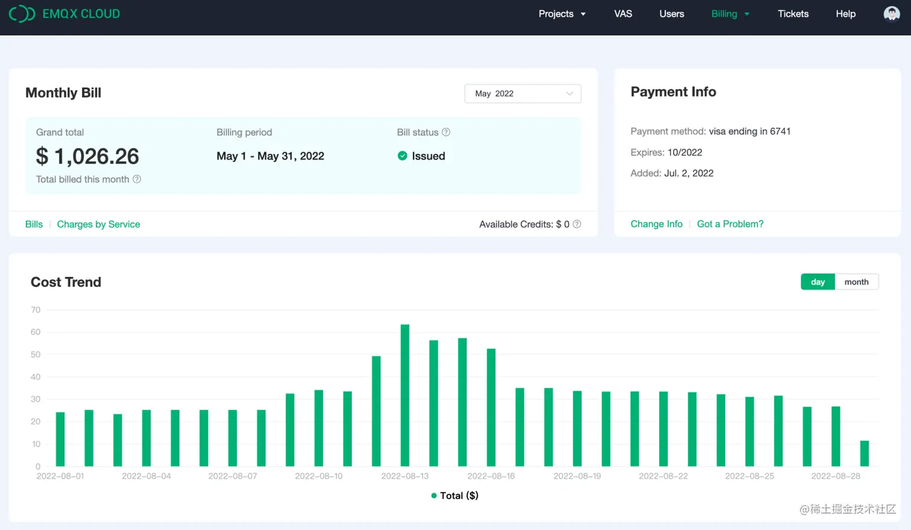Switch cost trend to month view
911x530 pixels.
coord(856,282)
